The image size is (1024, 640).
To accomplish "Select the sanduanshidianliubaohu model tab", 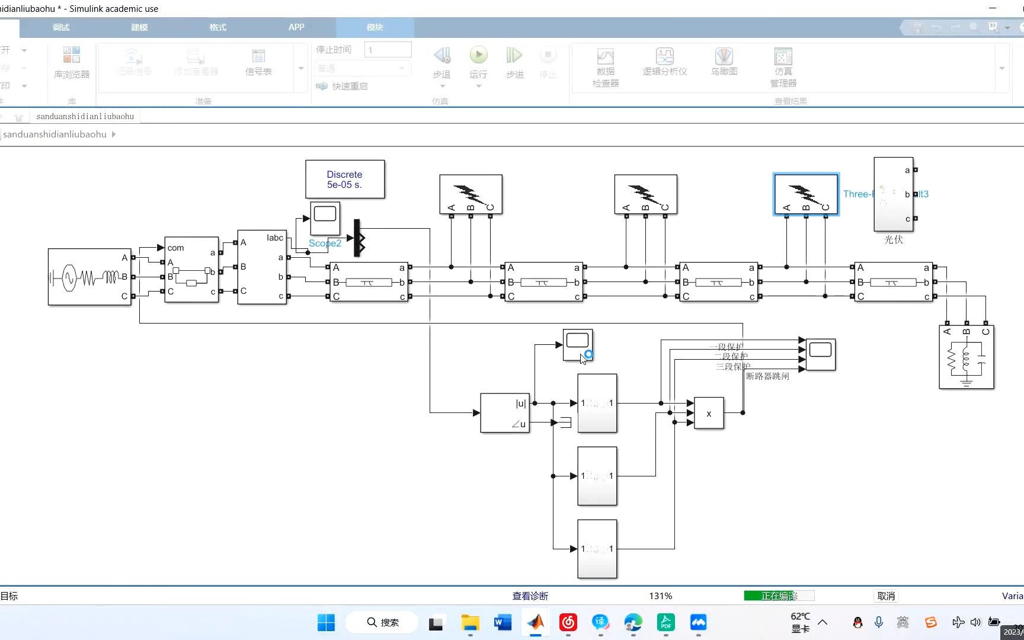I will point(85,116).
